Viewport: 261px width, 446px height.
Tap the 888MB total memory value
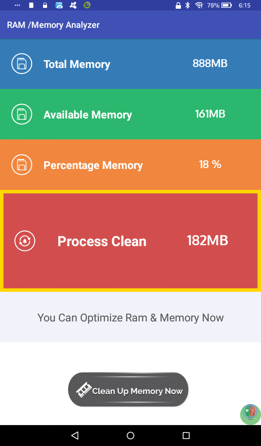pyautogui.click(x=210, y=63)
